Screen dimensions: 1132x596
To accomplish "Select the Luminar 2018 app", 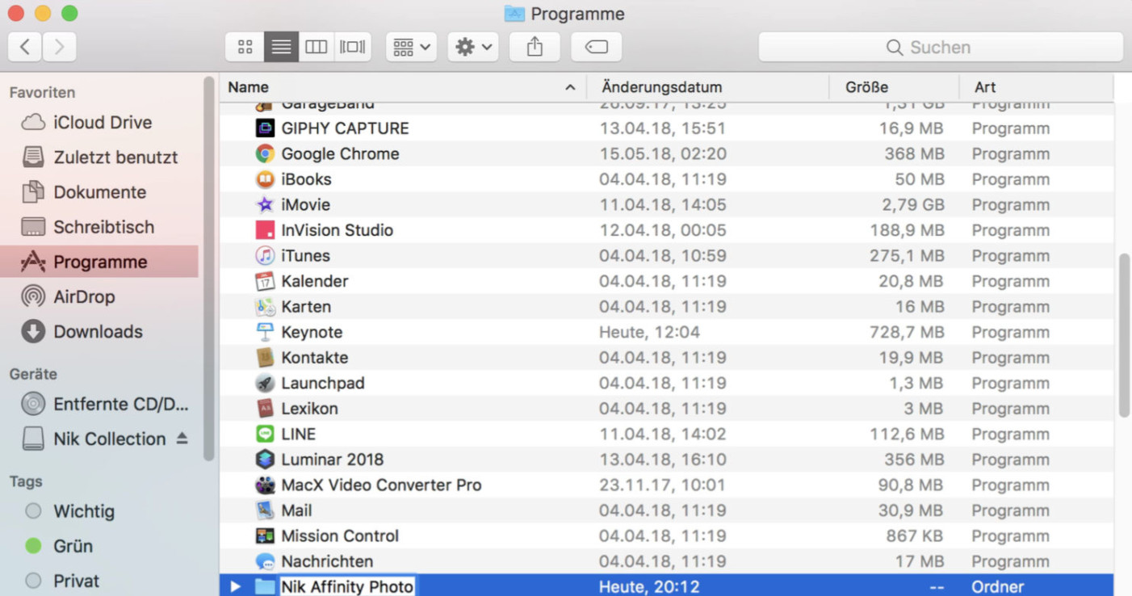I will [666, 460].
